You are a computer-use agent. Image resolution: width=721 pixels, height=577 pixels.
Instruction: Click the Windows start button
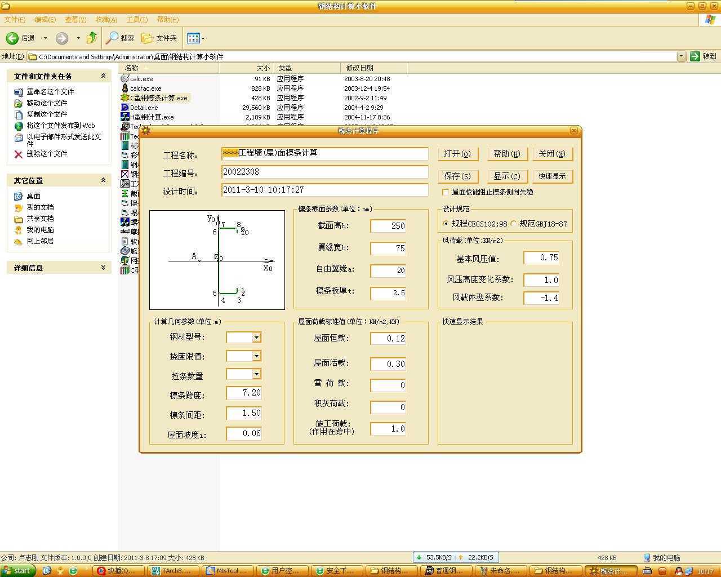coord(18,571)
